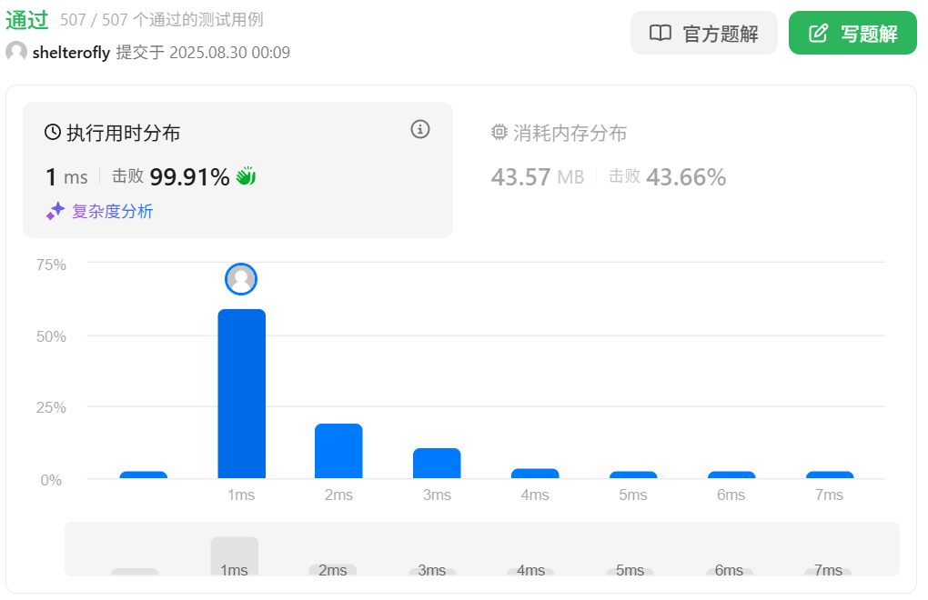Image resolution: width=928 pixels, height=600 pixels.
Task: Click the chip icon beside 消耗内存分布
Action: coord(499,133)
